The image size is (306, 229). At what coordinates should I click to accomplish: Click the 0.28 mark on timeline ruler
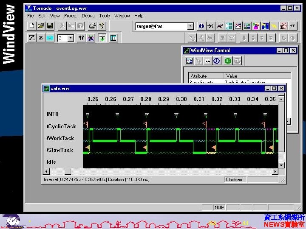pyautogui.click(x=146, y=99)
